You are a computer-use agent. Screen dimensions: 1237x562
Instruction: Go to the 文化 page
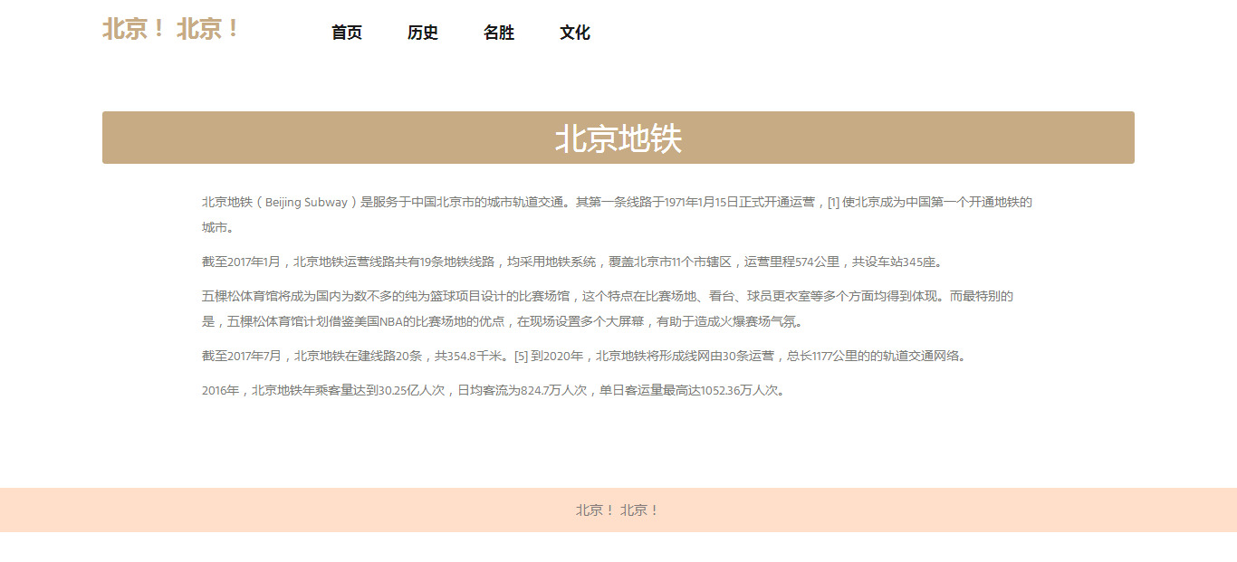(x=575, y=33)
